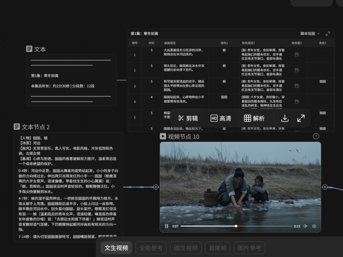Image resolution: width=343 pixels, height=257 pixels.
Task: Pause the video playback
Action: click(x=167, y=226)
